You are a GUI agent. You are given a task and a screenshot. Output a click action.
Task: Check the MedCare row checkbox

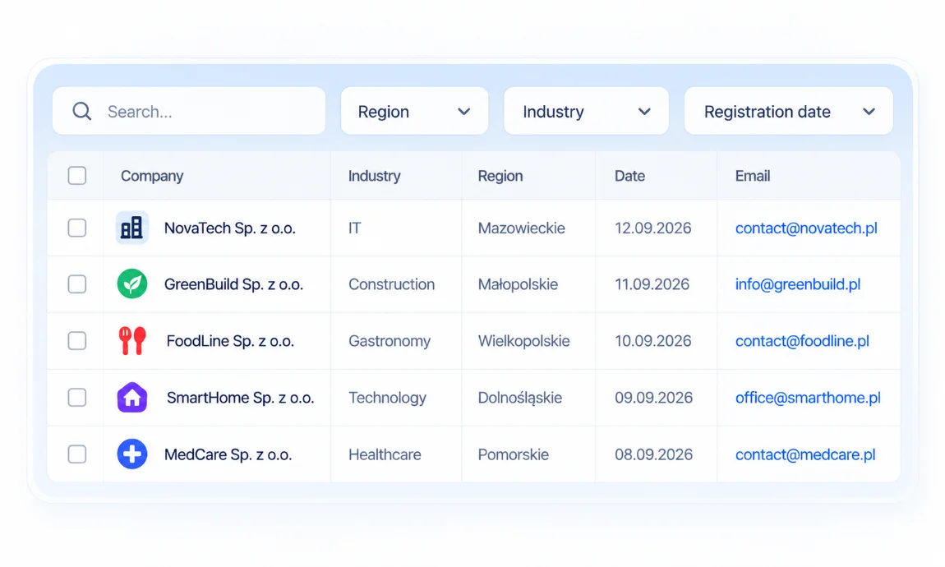click(x=77, y=454)
